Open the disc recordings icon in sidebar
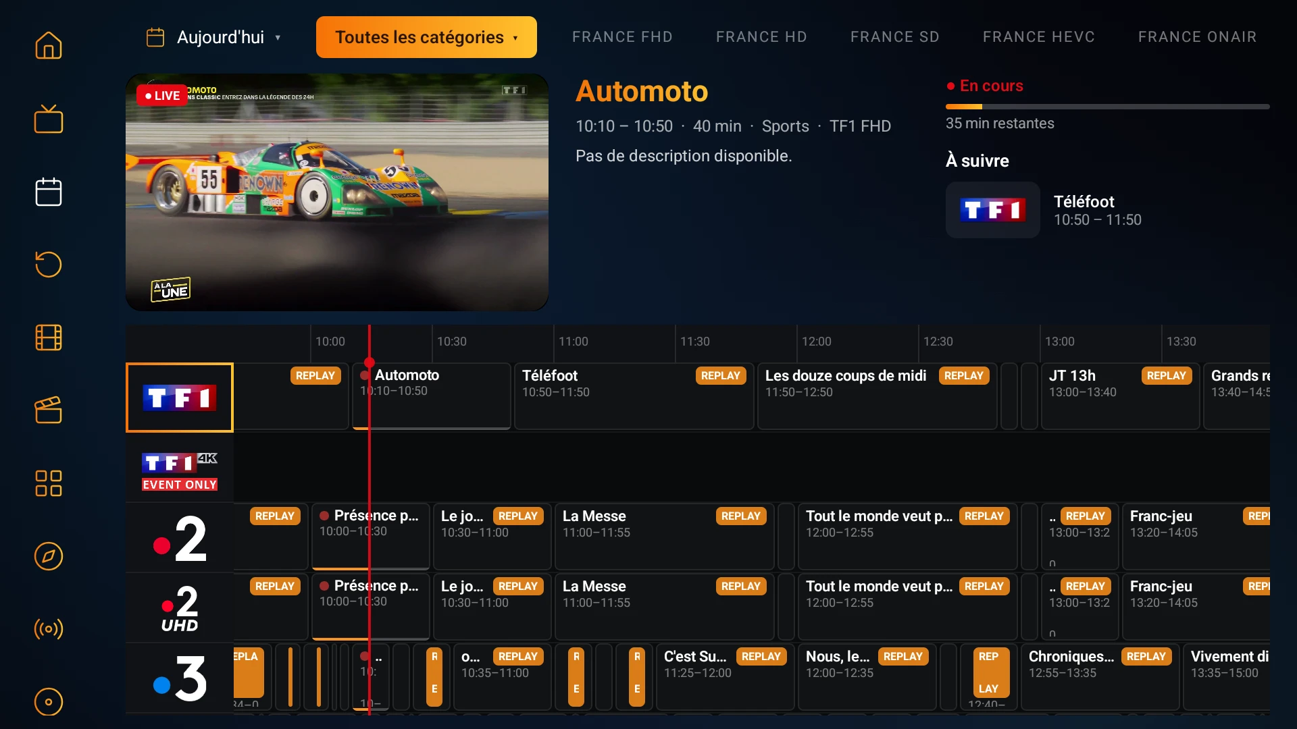This screenshot has width=1297, height=729. pyautogui.click(x=49, y=702)
